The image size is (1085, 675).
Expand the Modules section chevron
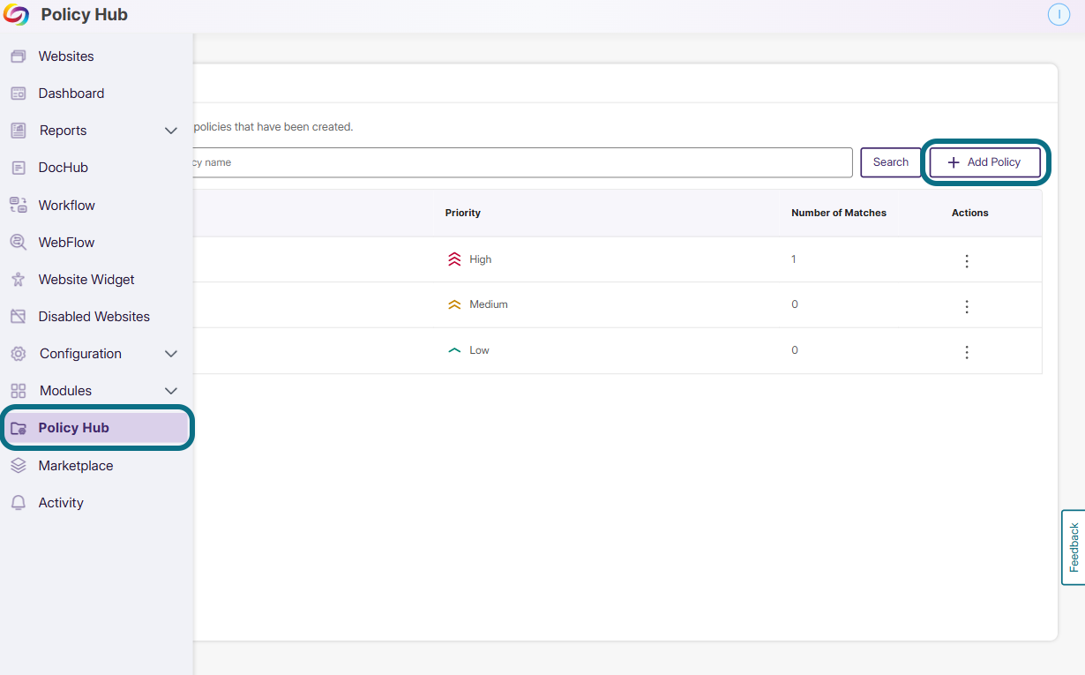(x=171, y=391)
